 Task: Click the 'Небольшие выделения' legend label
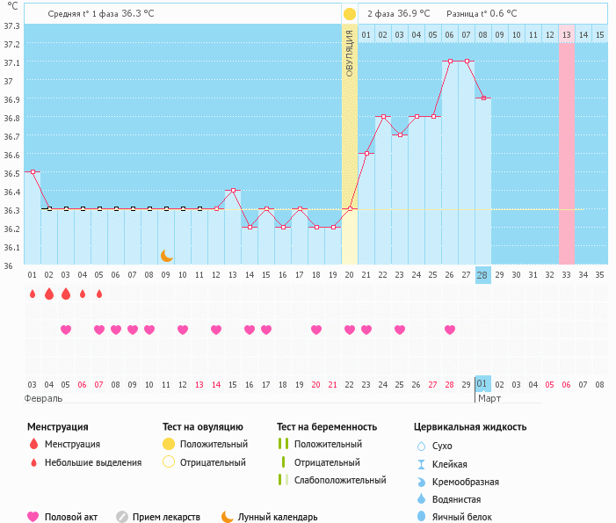pos(93,462)
